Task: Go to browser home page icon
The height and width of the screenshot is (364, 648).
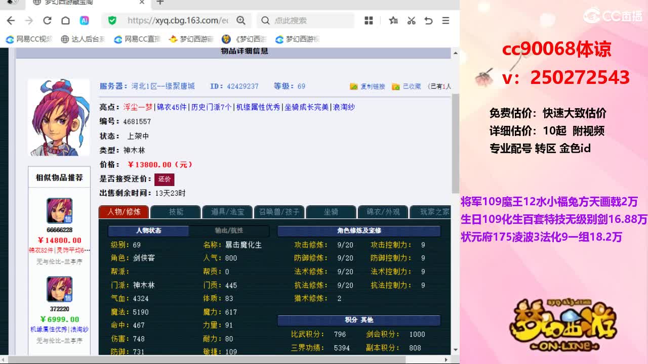Action: click(x=65, y=20)
